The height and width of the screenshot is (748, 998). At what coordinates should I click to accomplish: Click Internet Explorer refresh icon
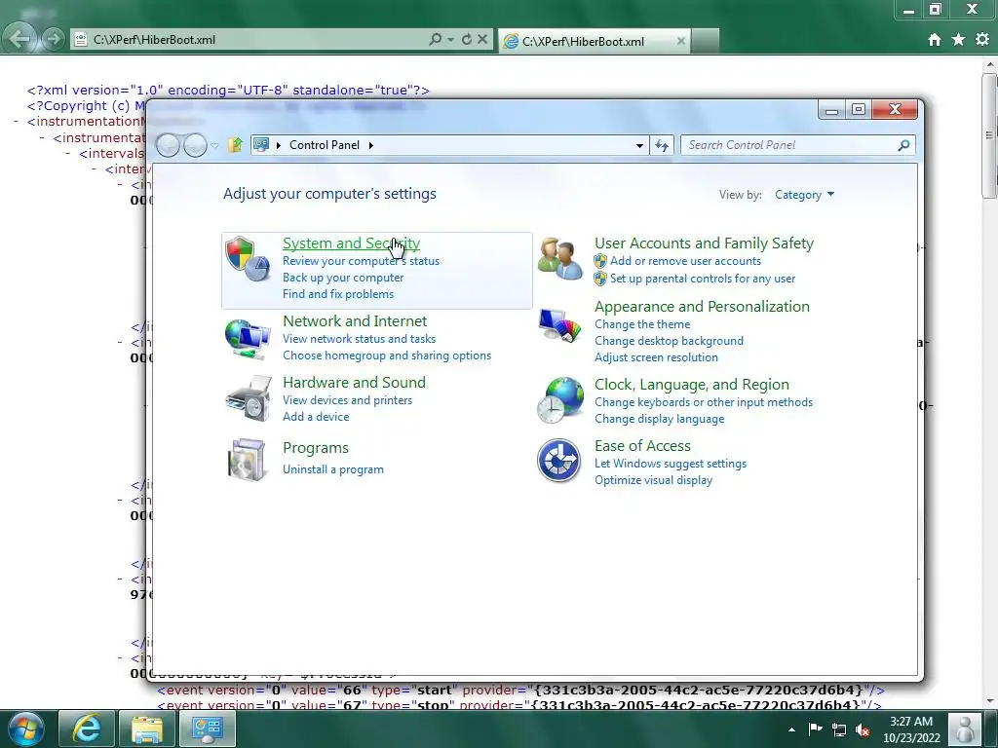click(x=467, y=39)
